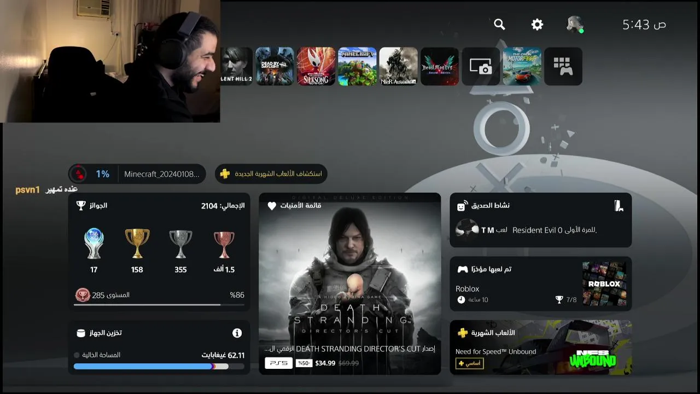
Task: Click the 62.11 gigabytes free space value
Action: pyautogui.click(x=223, y=355)
